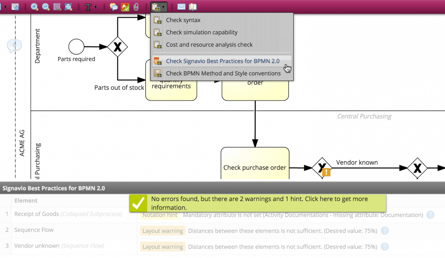
Task: Open the dropdown arrow beside the text tool
Action: pyautogui.click(x=96, y=7)
